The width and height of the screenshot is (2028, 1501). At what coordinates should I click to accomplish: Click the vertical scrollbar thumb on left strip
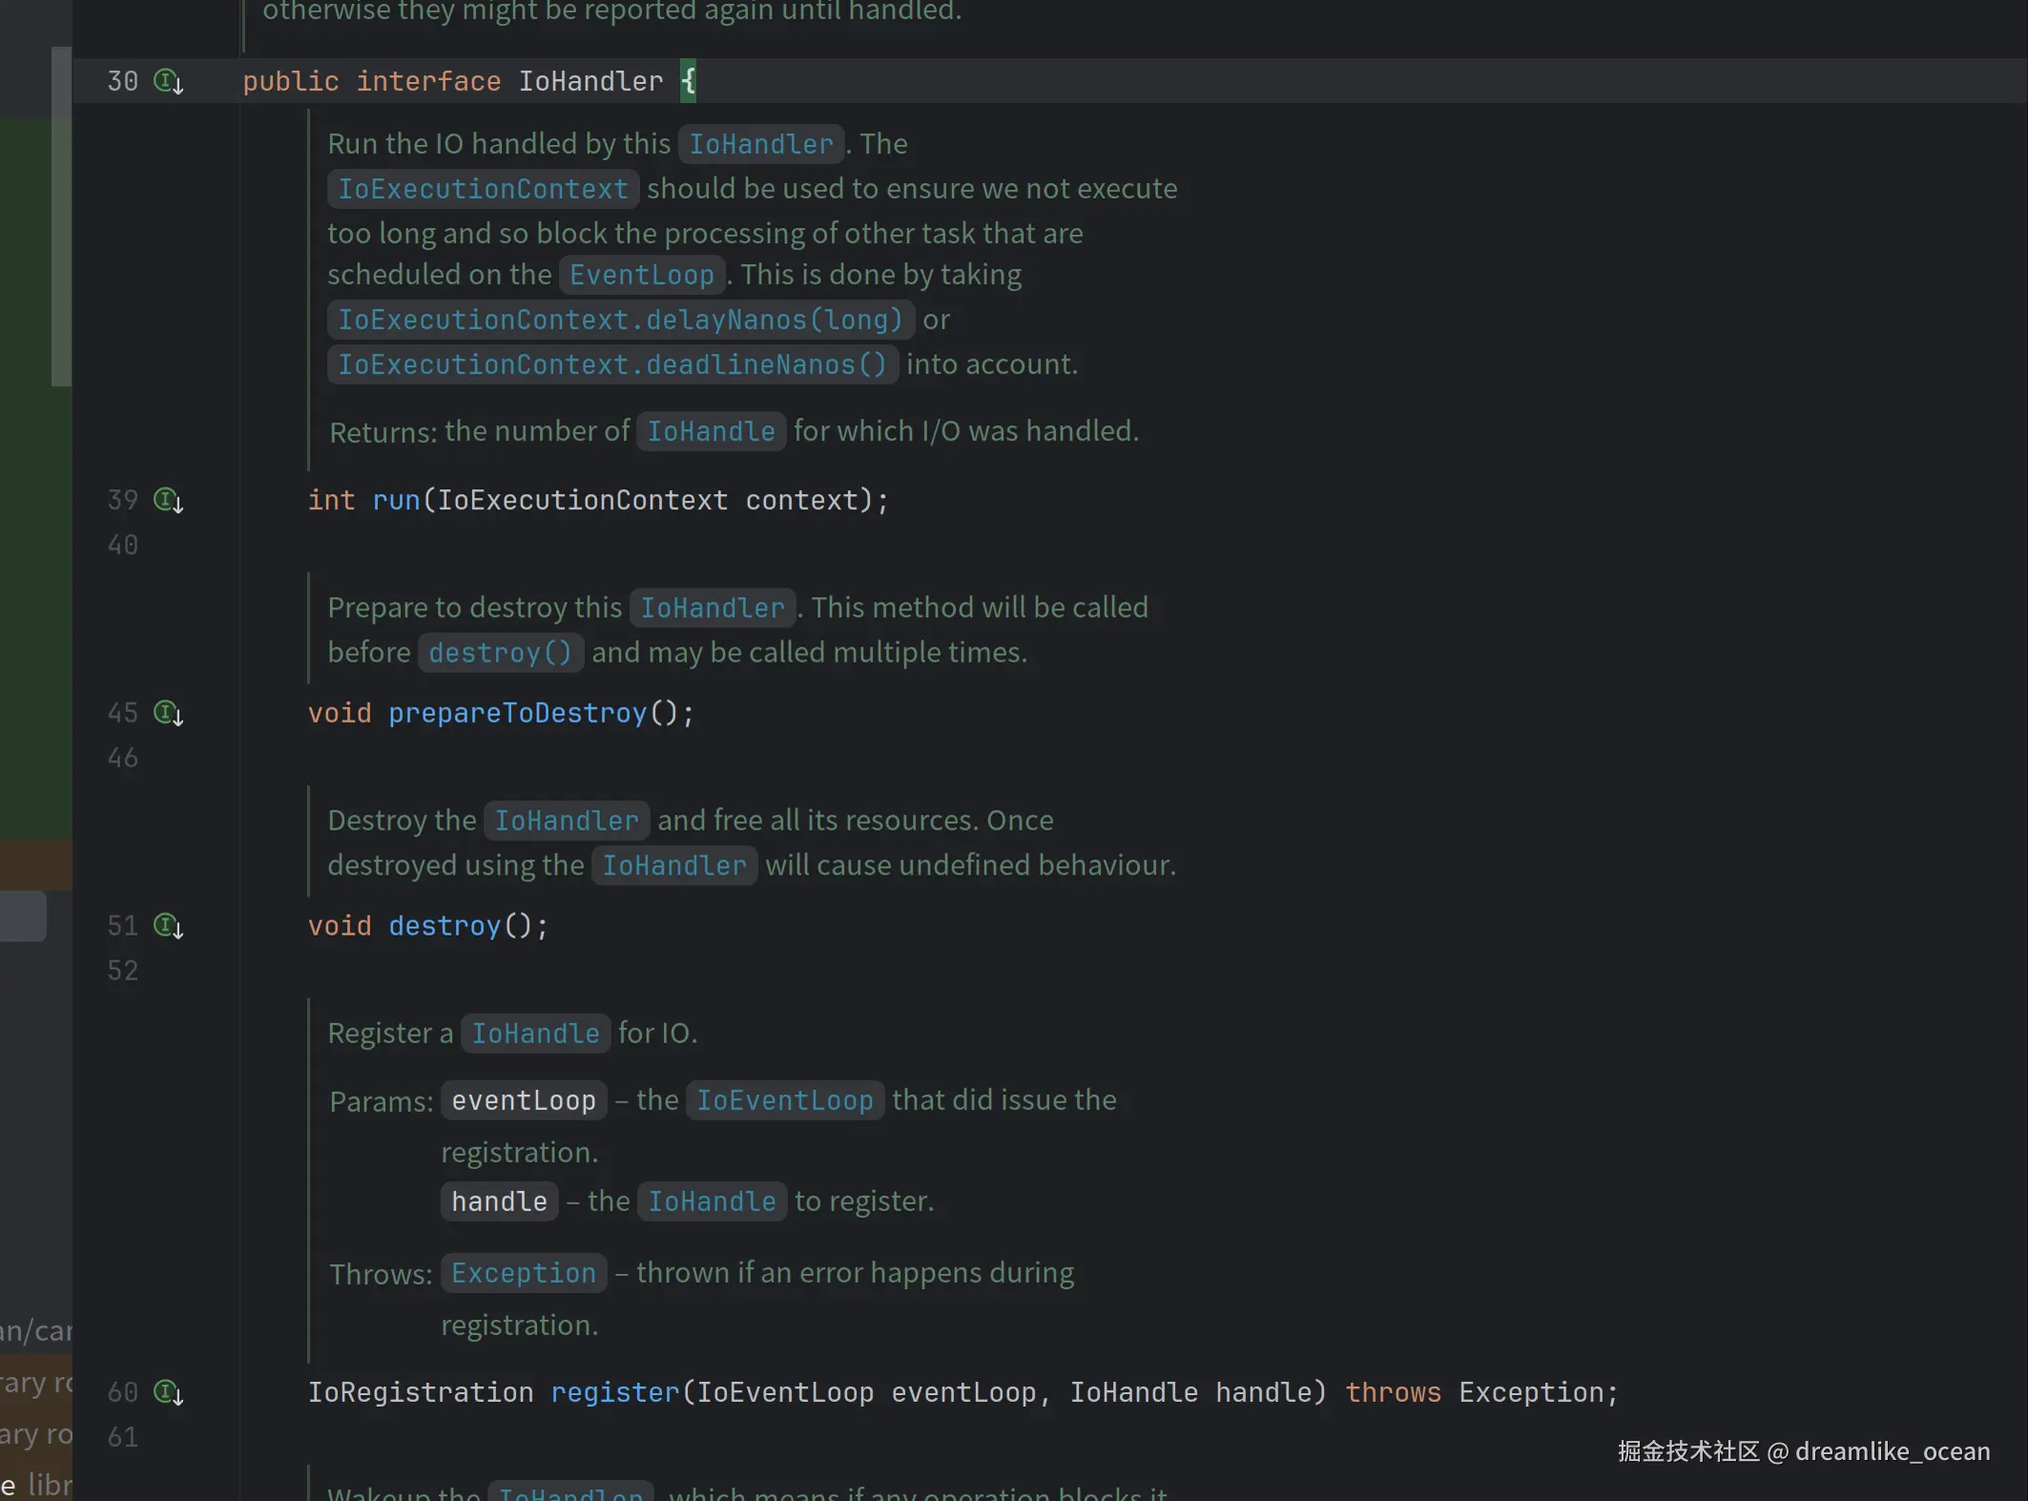pyautogui.click(x=61, y=216)
